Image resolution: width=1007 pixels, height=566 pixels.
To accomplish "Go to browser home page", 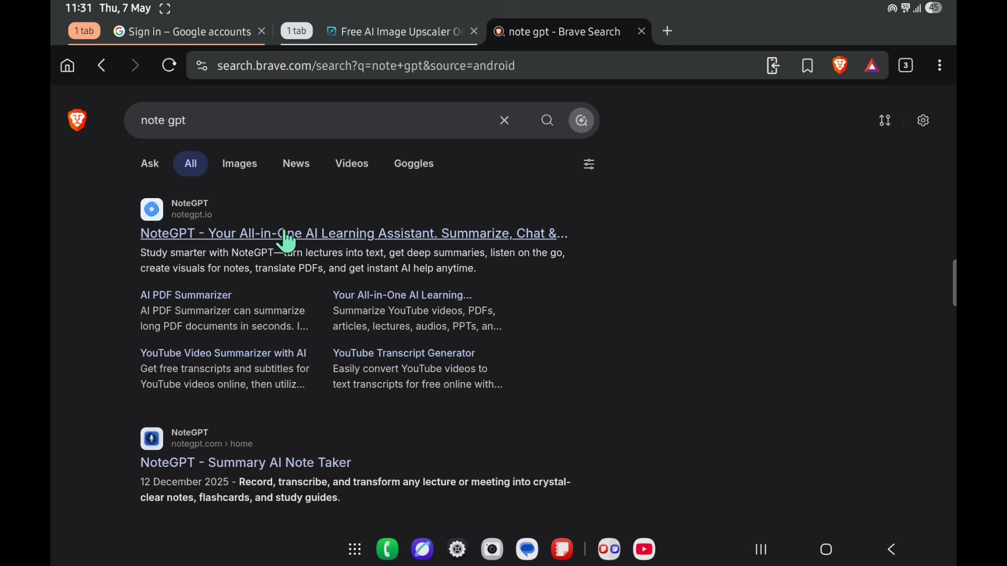I will [x=67, y=66].
